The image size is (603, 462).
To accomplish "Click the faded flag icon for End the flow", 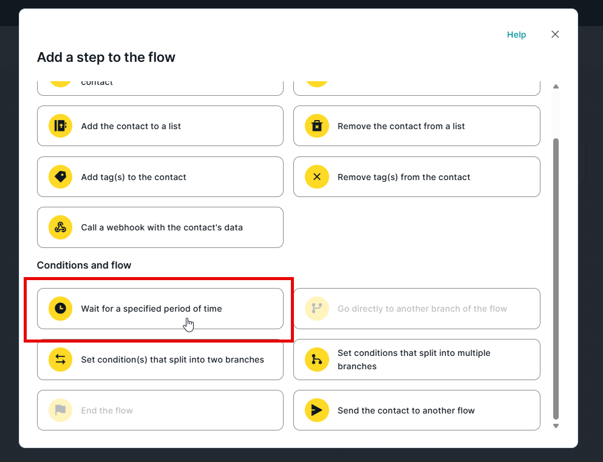I will click(60, 410).
